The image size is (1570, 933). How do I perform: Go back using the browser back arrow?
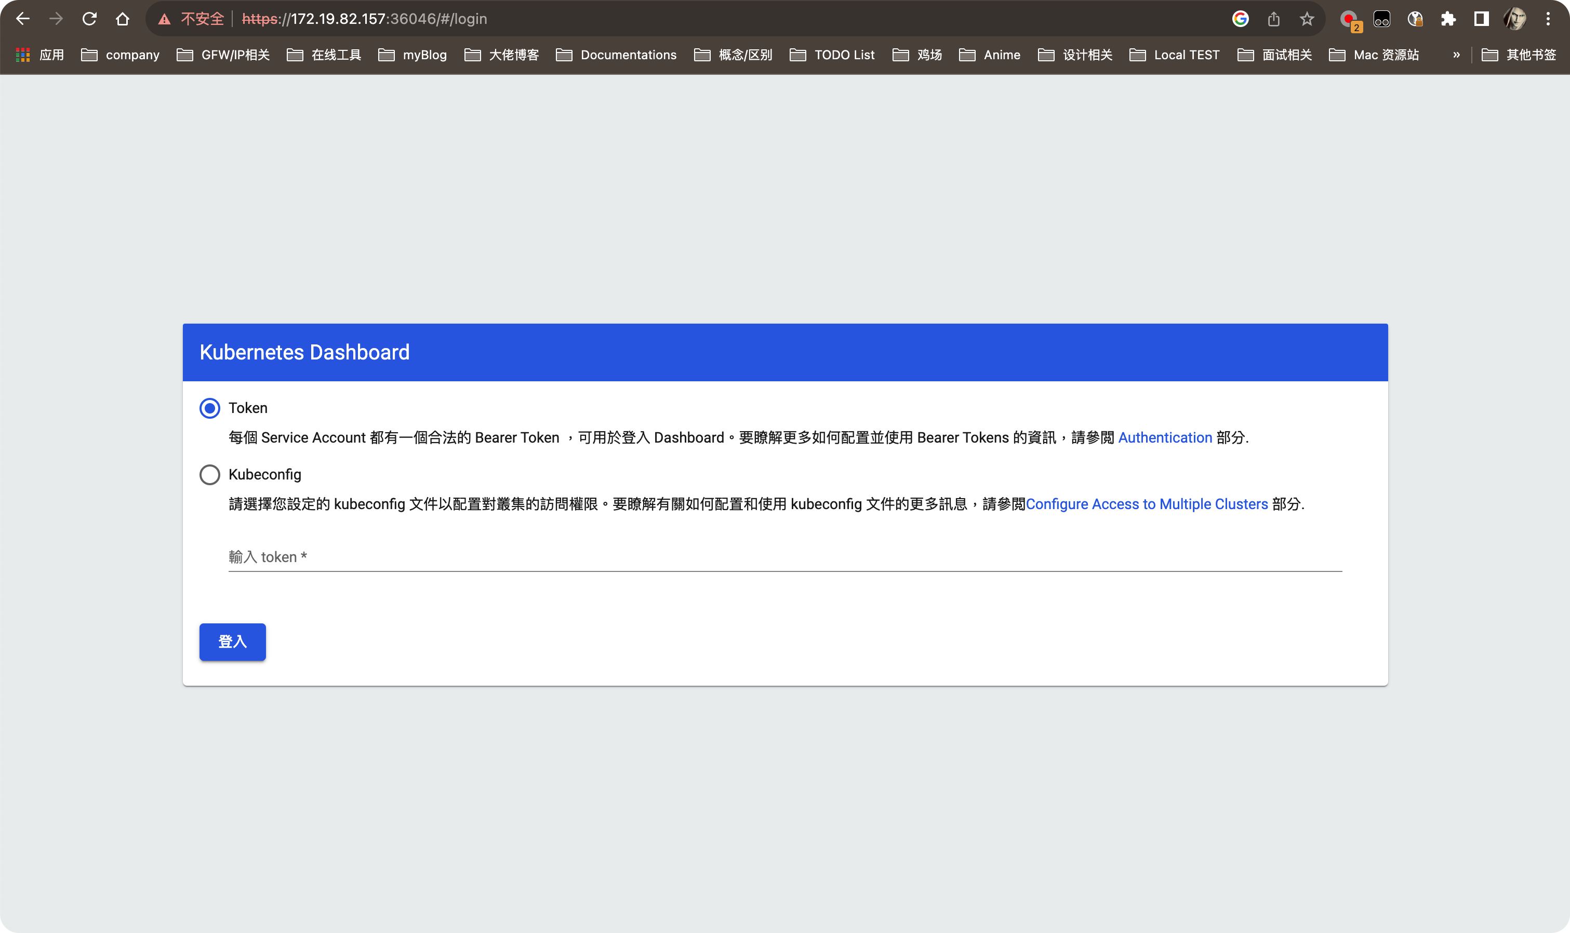tap(23, 19)
